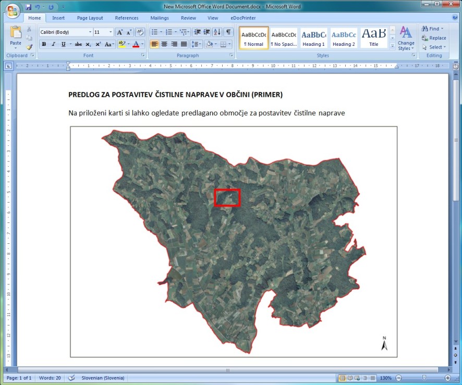Center the paragraph text

[164, 44]
